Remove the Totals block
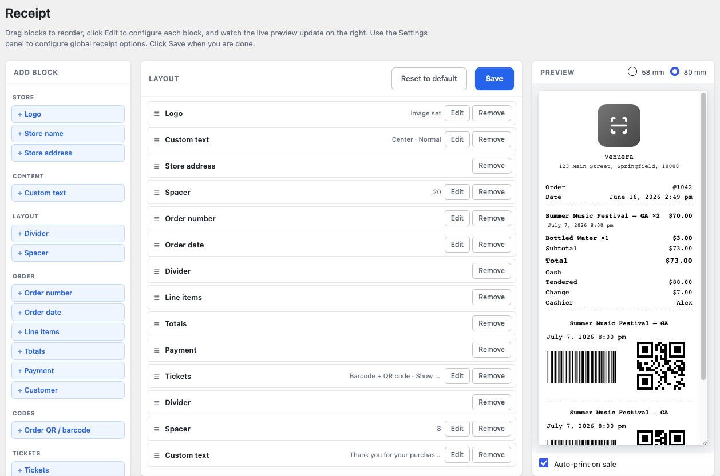Image resolution: width=720 pixels, height=476 pixels. (x=492, y=323)
